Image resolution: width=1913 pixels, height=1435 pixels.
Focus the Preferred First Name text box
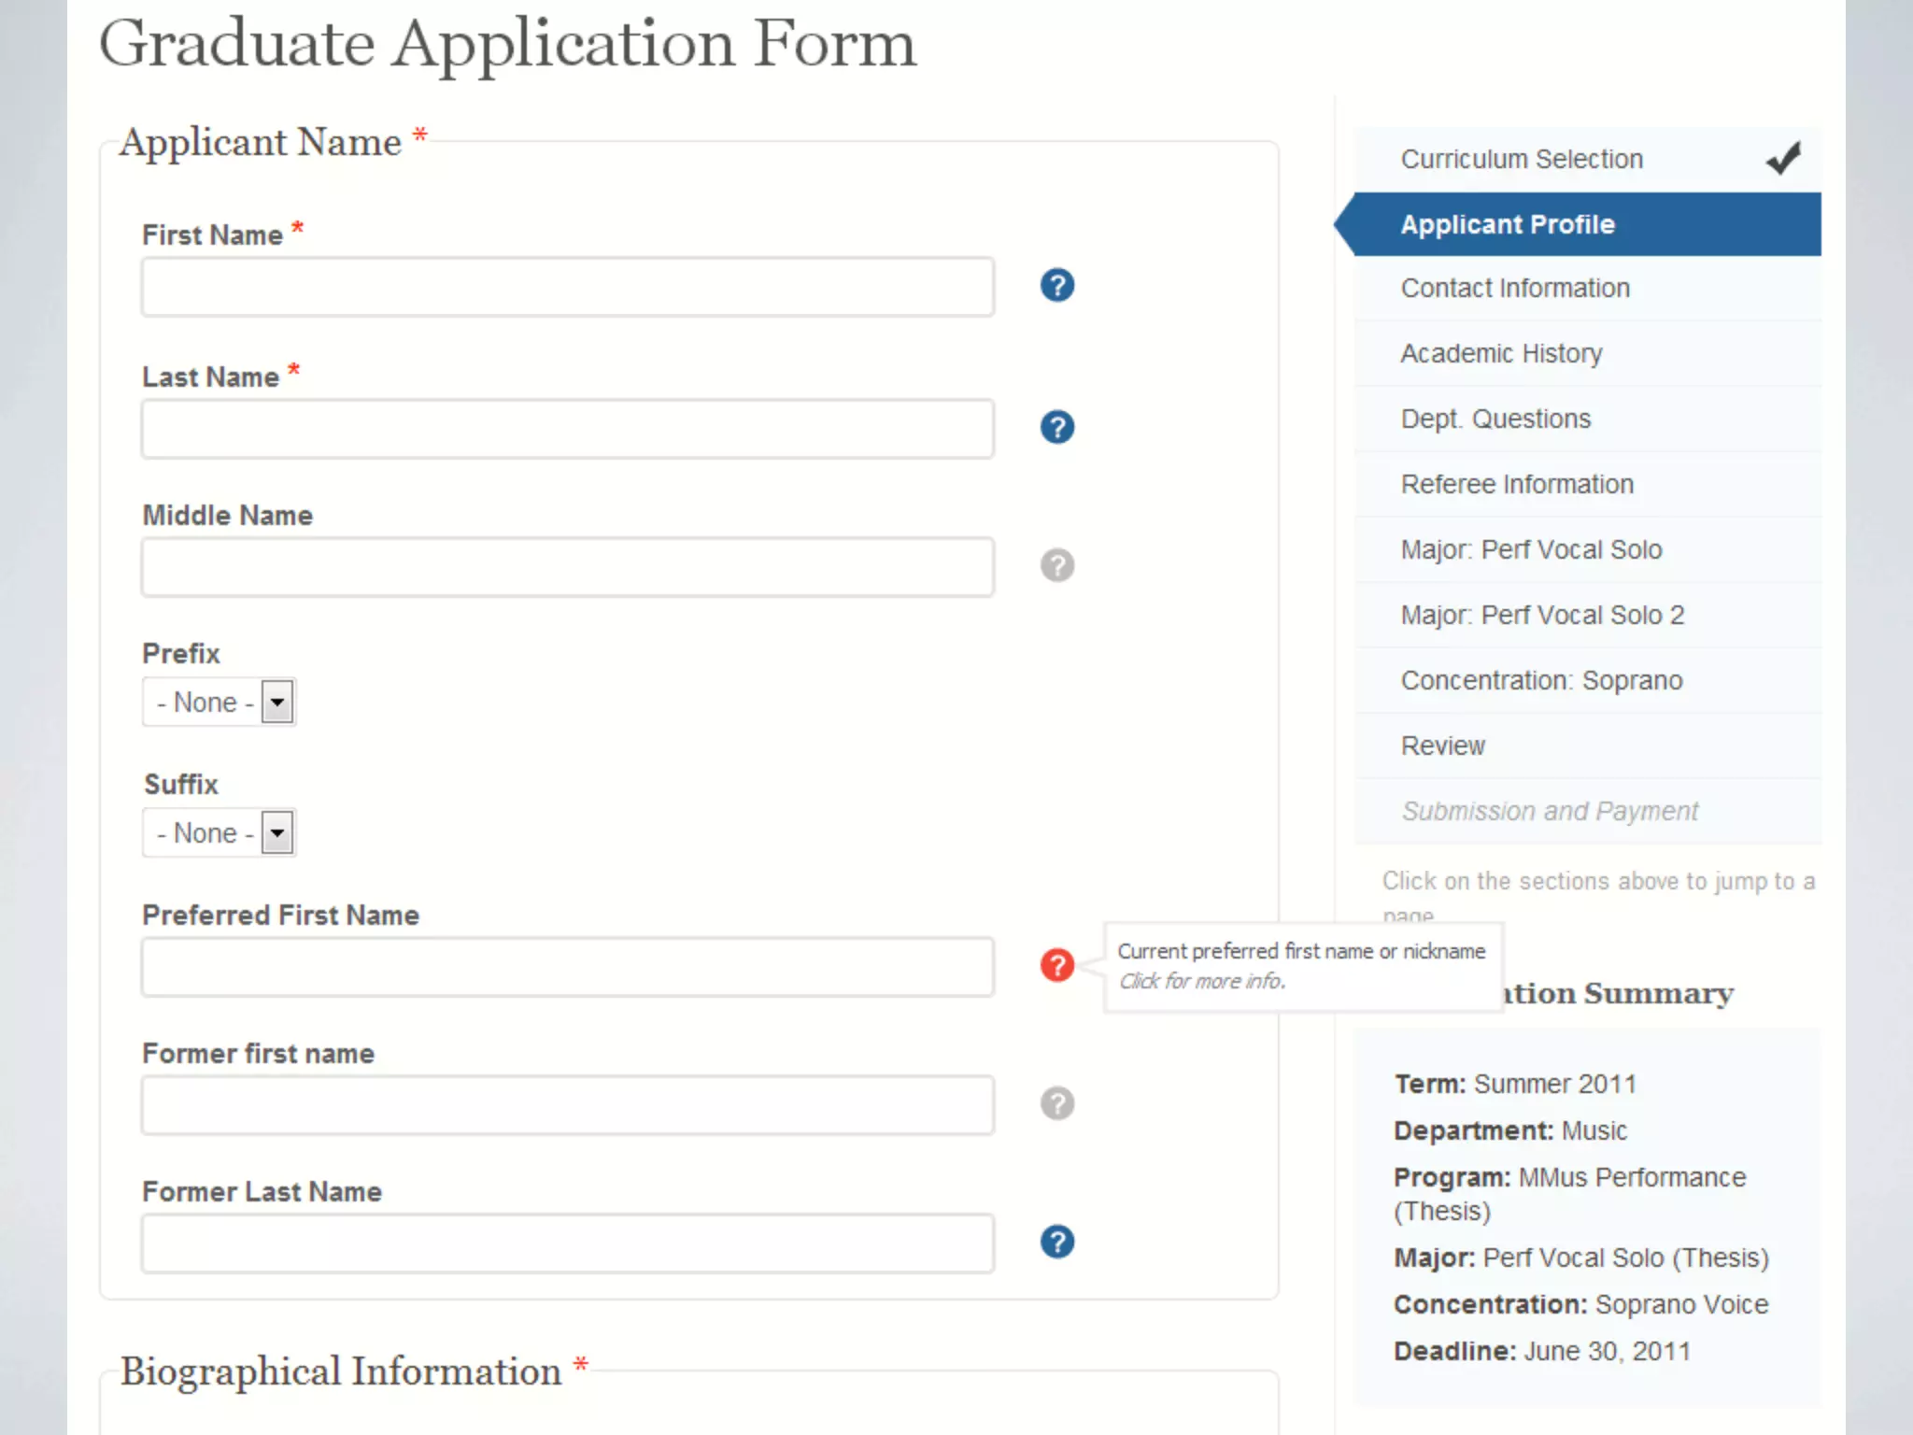point(567,967)
